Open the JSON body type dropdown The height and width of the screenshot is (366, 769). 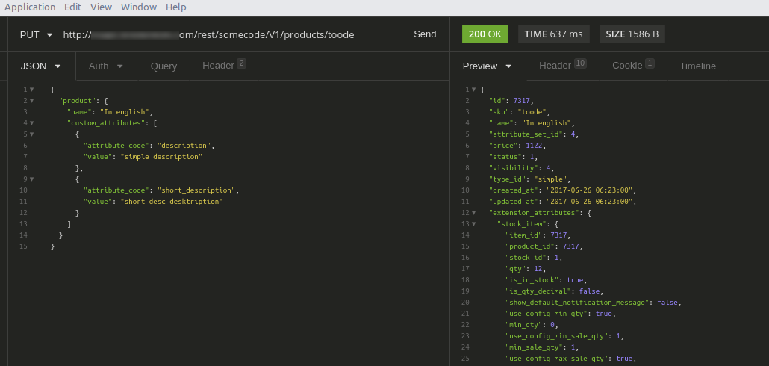[41, 66]
